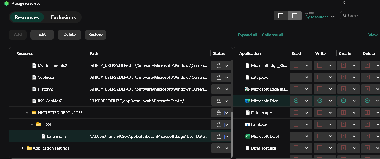
Task: Click the Delete button
Action: point(69,35)
